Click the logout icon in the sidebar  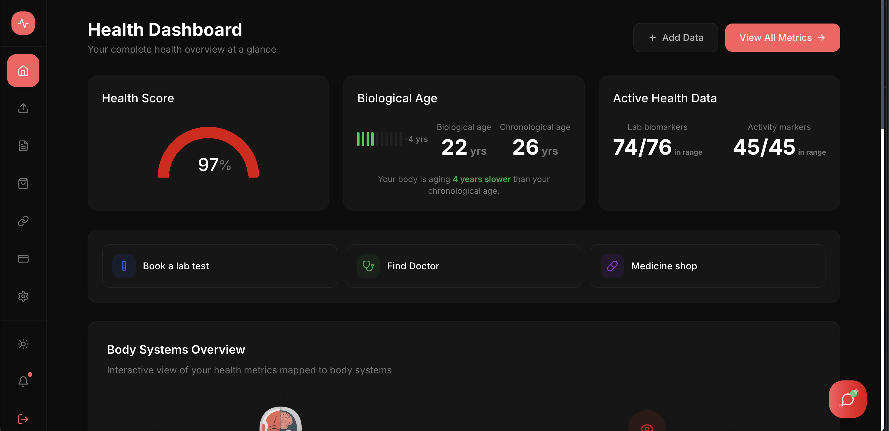point(23,419)
